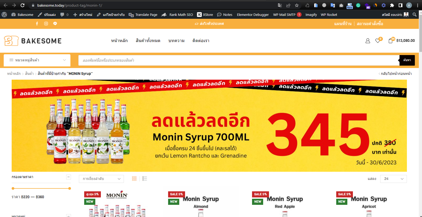Open Rank Math SEO menu
The image size is (422, 217).
(x=177, y=15)
